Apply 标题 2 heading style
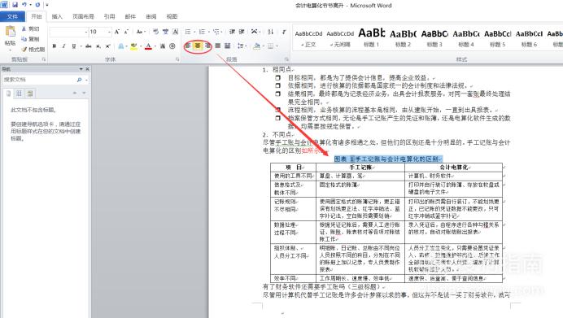The width and height of the screenshot is (563, 318). tap(404, 38)
